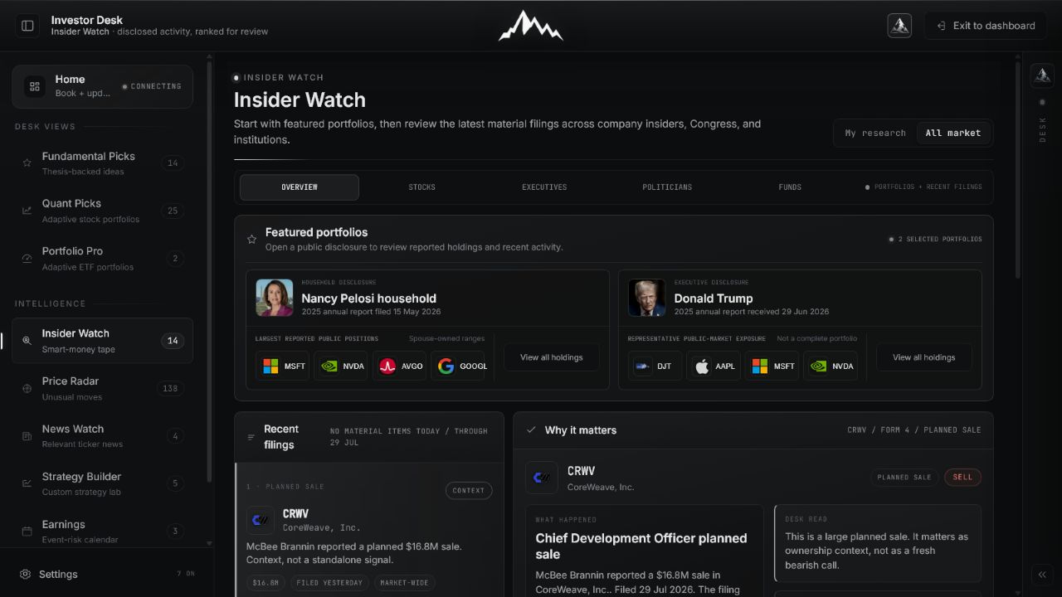Viewport: 1062px width, 597px height.
Task: Switch to All market view
Action: coord(953,133)
